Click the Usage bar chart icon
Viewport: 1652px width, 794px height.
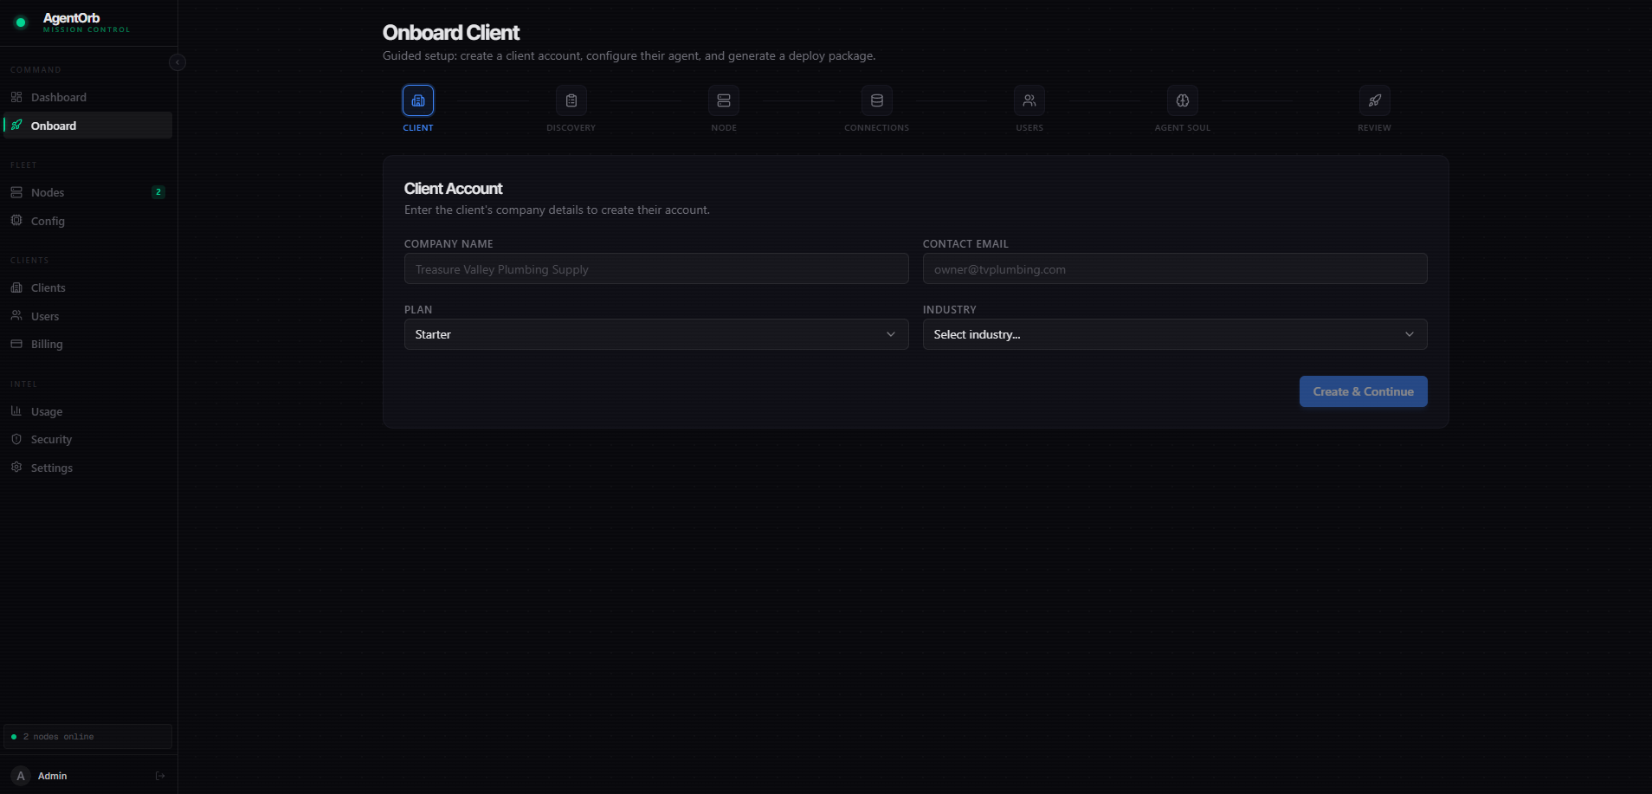coord(16,410)
